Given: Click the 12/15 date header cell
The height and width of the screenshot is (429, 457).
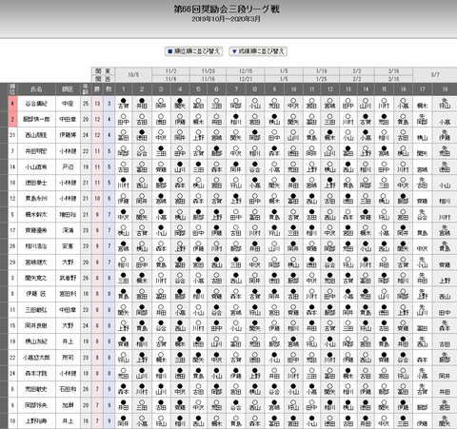Looking at the screenshot, I should point(246,71).
